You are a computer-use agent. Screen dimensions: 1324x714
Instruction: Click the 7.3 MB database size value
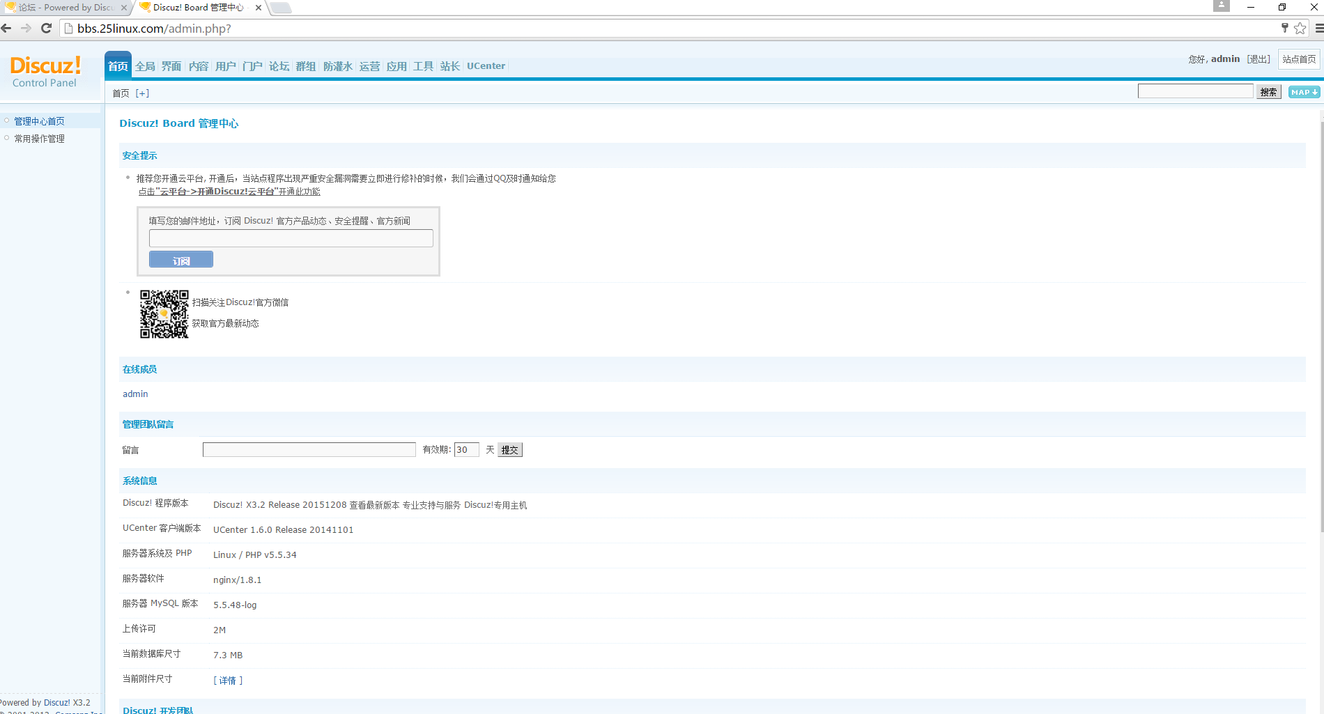pos(228,655)
